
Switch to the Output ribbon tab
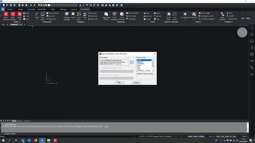(x=74, y=9)
